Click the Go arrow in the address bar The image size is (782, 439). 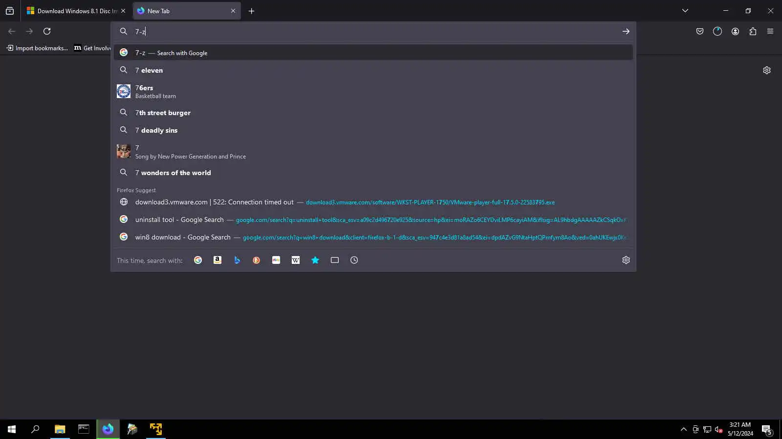tap(626, 31)
